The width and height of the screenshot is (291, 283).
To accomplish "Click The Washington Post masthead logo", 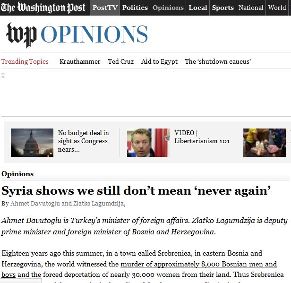I will [x=43, y=8].
